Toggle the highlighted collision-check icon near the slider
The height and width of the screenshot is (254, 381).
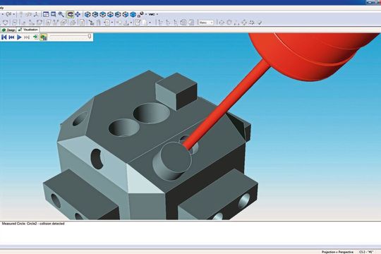[44, 37]
